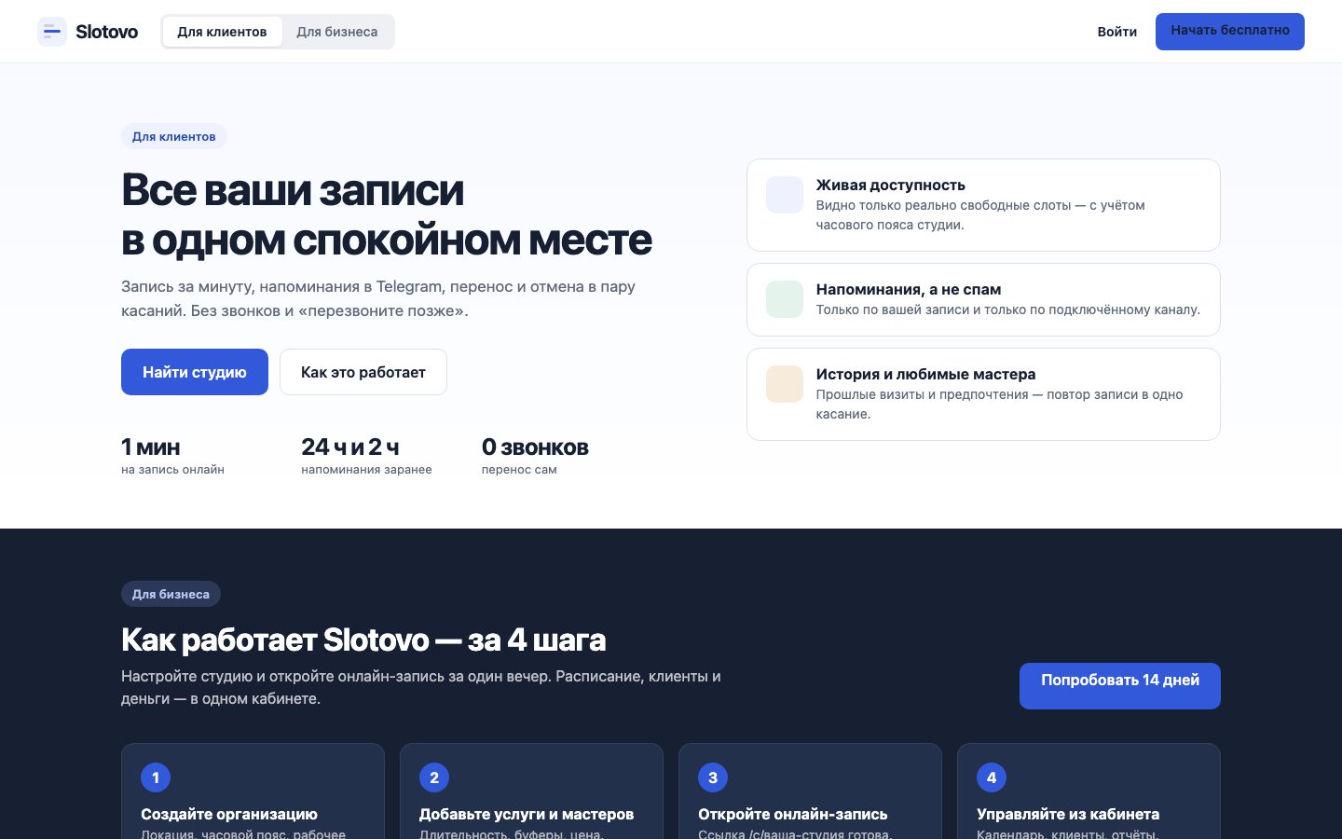Click step 1 number circle
1342x839 pixels.
pos(156,777)
